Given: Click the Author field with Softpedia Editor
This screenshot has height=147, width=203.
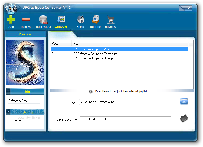Looking at the screenshot, I should tap(24, 120).
